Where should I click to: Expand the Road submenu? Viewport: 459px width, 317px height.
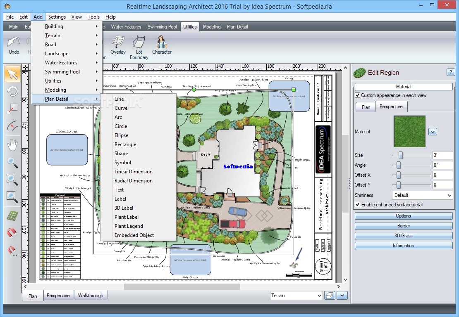[x=67, y=45]
